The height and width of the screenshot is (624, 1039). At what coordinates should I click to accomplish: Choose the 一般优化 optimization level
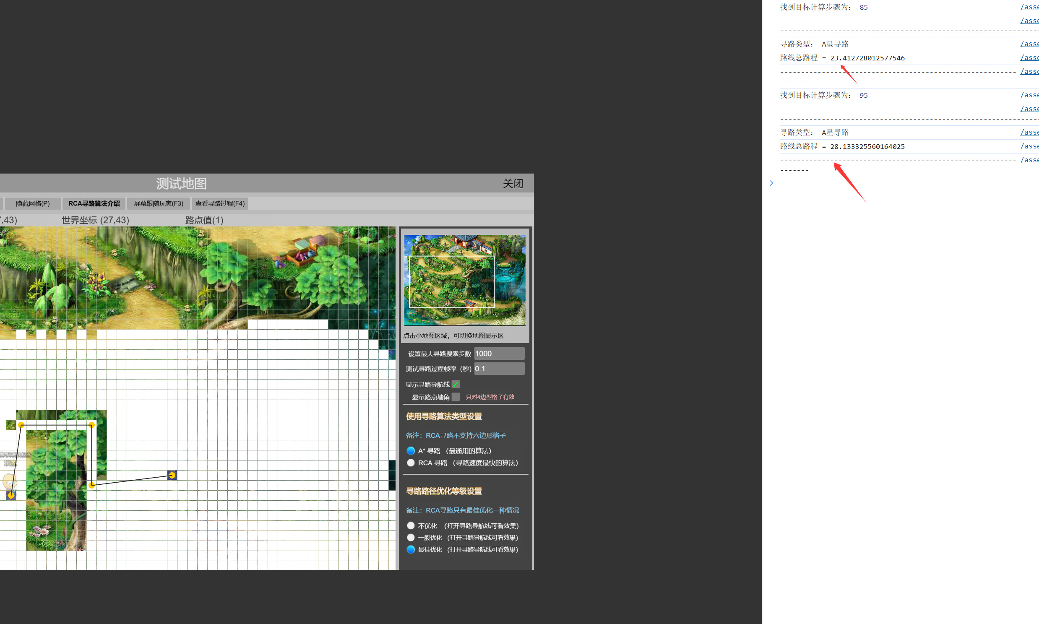click(x=411, y=537)
